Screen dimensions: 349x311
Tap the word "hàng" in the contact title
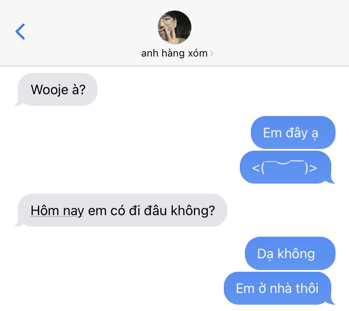click(173, 54)
